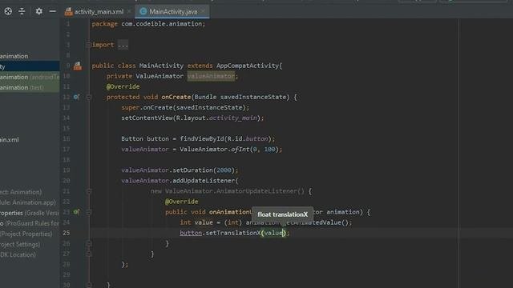The image size is (513, 288).
Task: Click the related XML file gutter icon on line 9
Action: click(78, 66)
